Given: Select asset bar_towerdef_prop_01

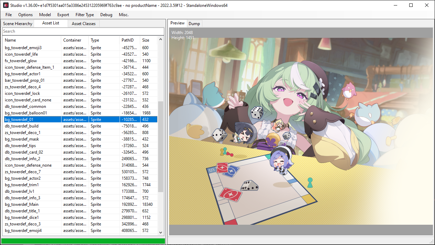Looking at the screenshot, I should (x=80, y=80).
